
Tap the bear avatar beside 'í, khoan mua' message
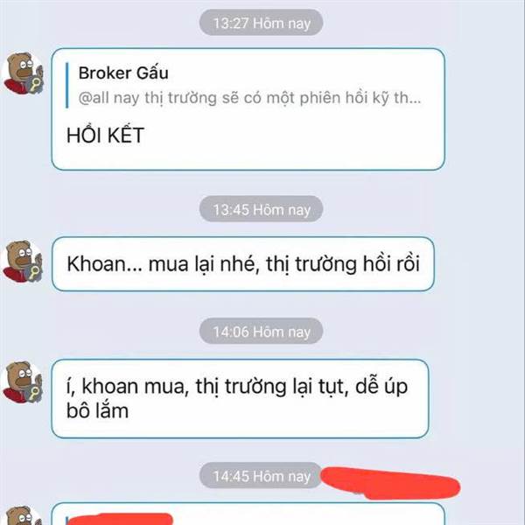23,382
